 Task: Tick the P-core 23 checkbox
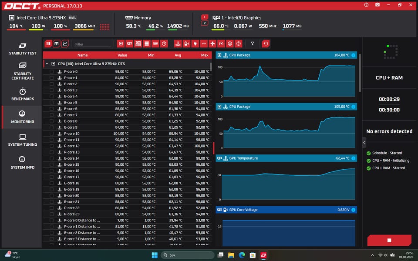tap(51, 214)
